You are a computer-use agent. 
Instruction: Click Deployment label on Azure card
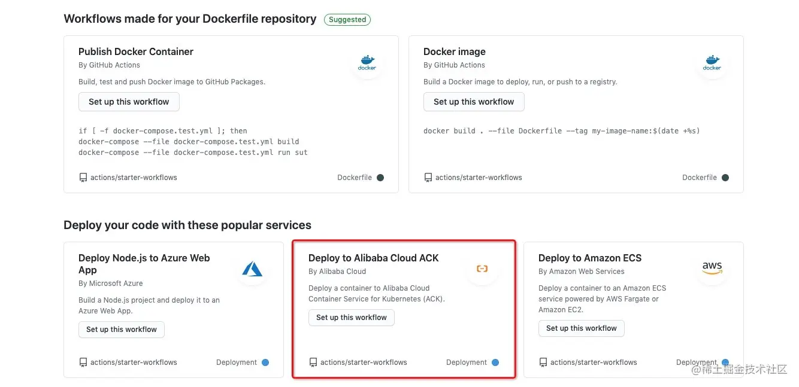pyautogui.click(x=237, y=362)
